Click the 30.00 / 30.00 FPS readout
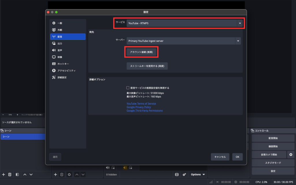The width and height of the screenshot is (296, 185). coord(283,182)
